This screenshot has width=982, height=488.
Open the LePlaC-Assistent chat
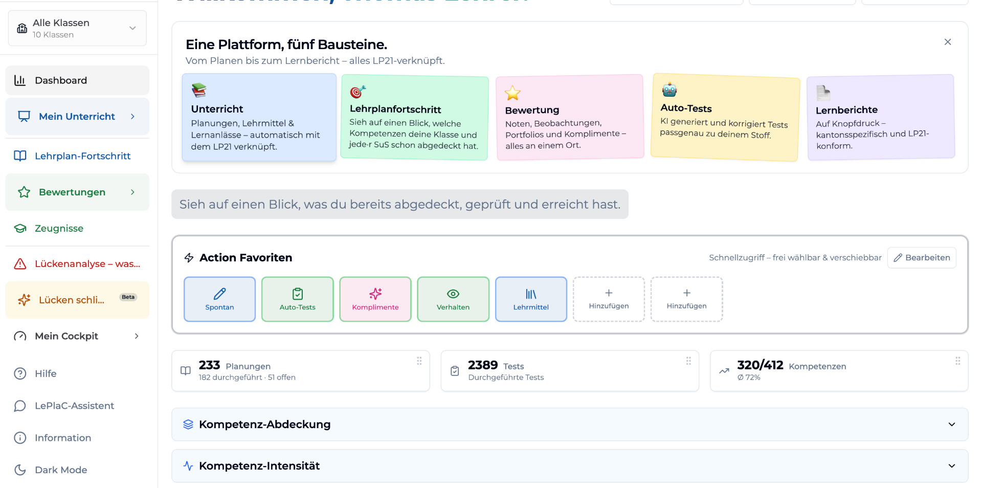77,406
